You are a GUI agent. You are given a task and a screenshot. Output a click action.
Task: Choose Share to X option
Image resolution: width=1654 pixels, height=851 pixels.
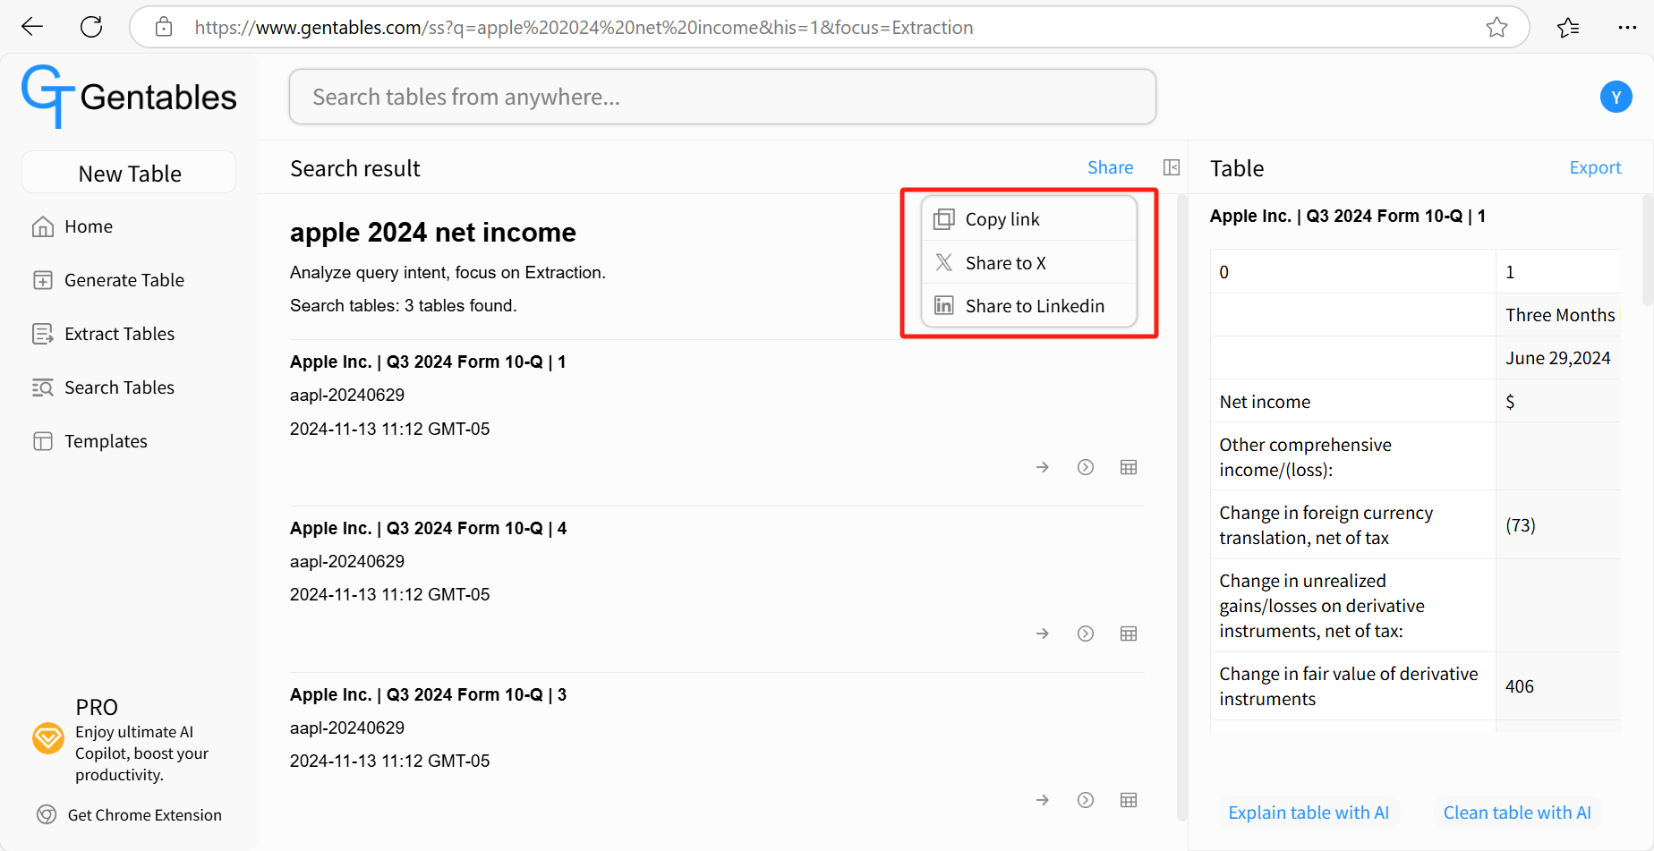pos(1029,263)
